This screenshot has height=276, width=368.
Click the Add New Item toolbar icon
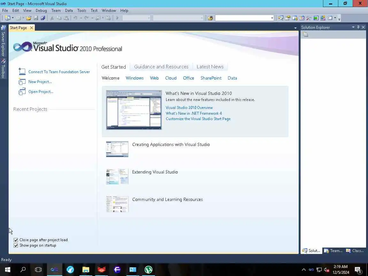point(18,18)
